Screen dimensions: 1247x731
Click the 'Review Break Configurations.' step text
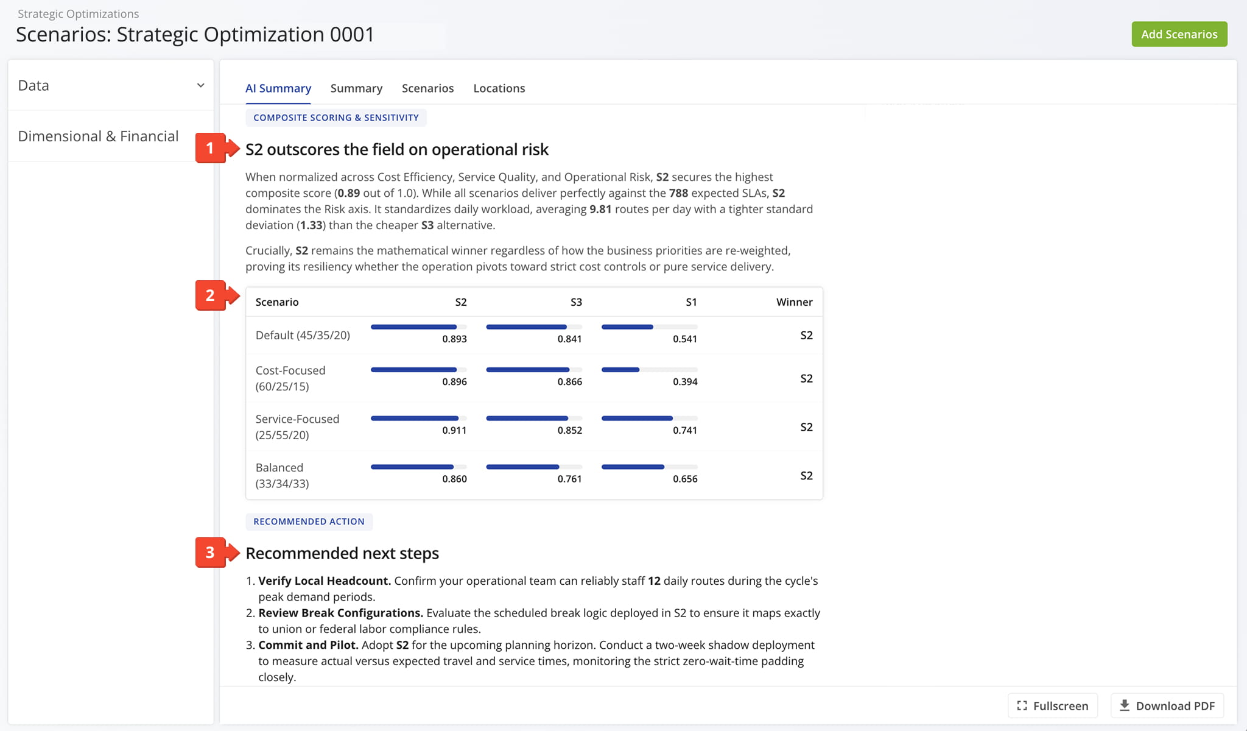tap(340, 613)
